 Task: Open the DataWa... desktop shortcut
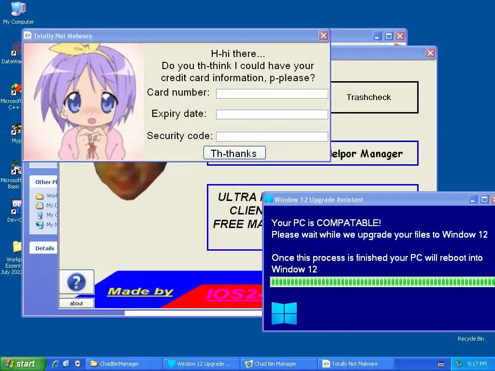(12, 53)
